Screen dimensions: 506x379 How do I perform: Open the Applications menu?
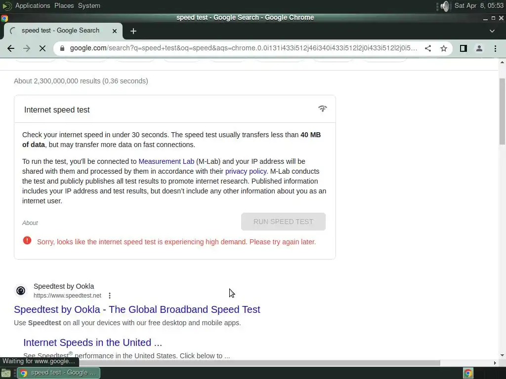pos(33,6)
